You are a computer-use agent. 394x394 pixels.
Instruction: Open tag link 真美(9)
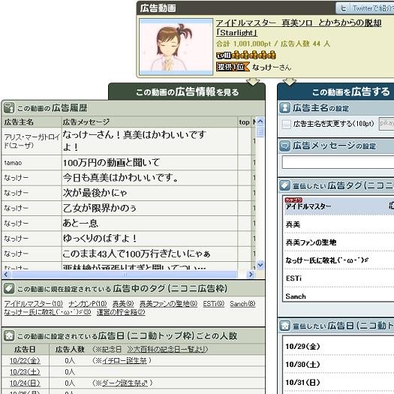point(123,304)
